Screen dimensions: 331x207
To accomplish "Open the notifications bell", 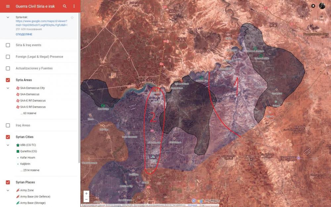I will pyautogui.click(x=313, y=6).
